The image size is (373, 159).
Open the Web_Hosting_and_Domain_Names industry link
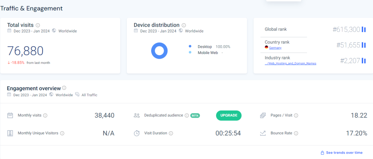click(x=291, y=63)
